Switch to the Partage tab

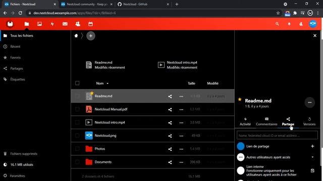pyautogui.click(x=288, y=122)
